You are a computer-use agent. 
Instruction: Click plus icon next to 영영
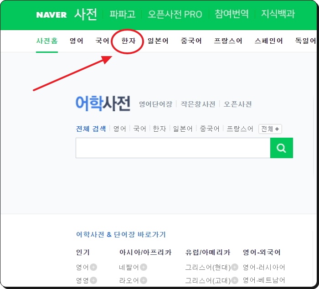click(93, 280)
